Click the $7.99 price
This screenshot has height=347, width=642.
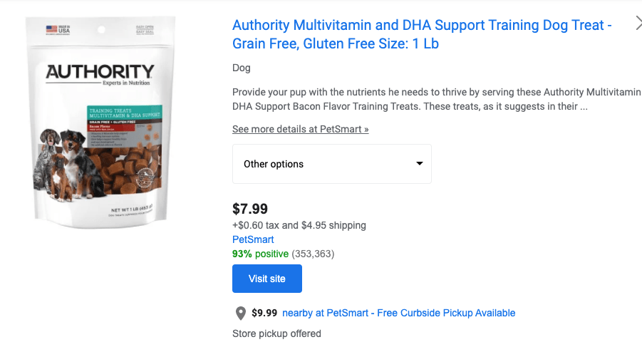tap(250, 209)
